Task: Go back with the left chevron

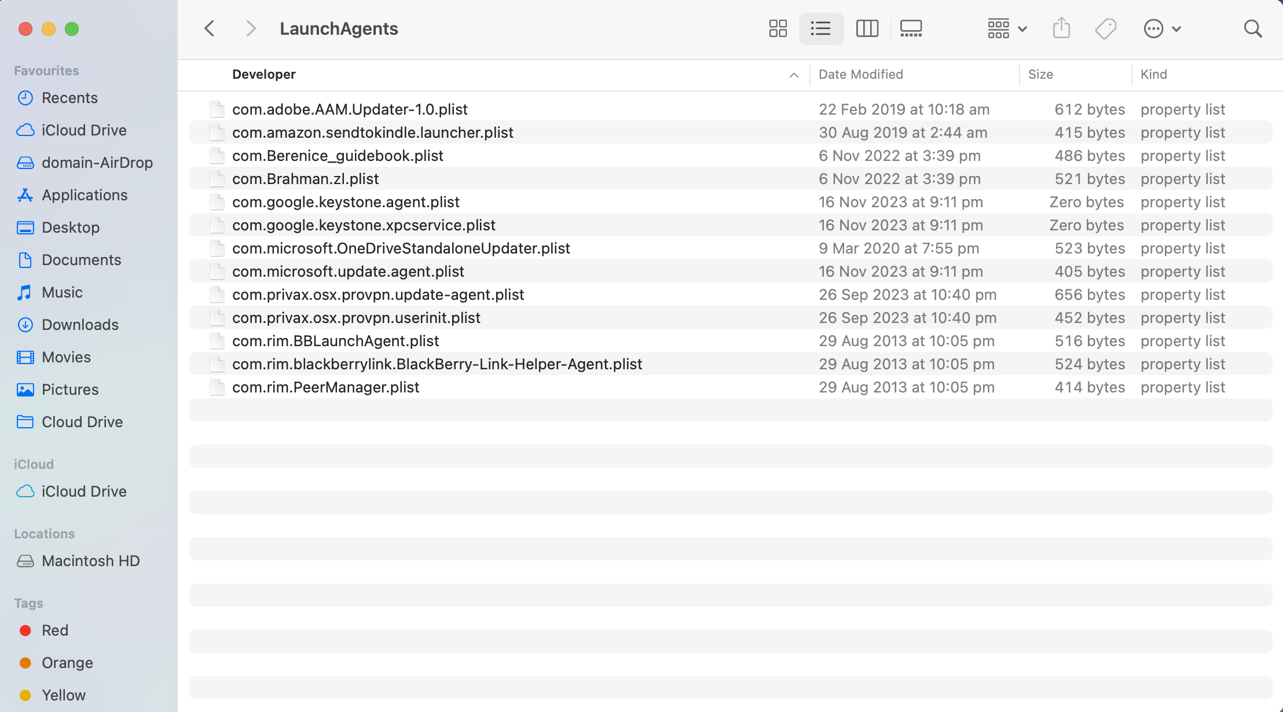Action: 210,28
